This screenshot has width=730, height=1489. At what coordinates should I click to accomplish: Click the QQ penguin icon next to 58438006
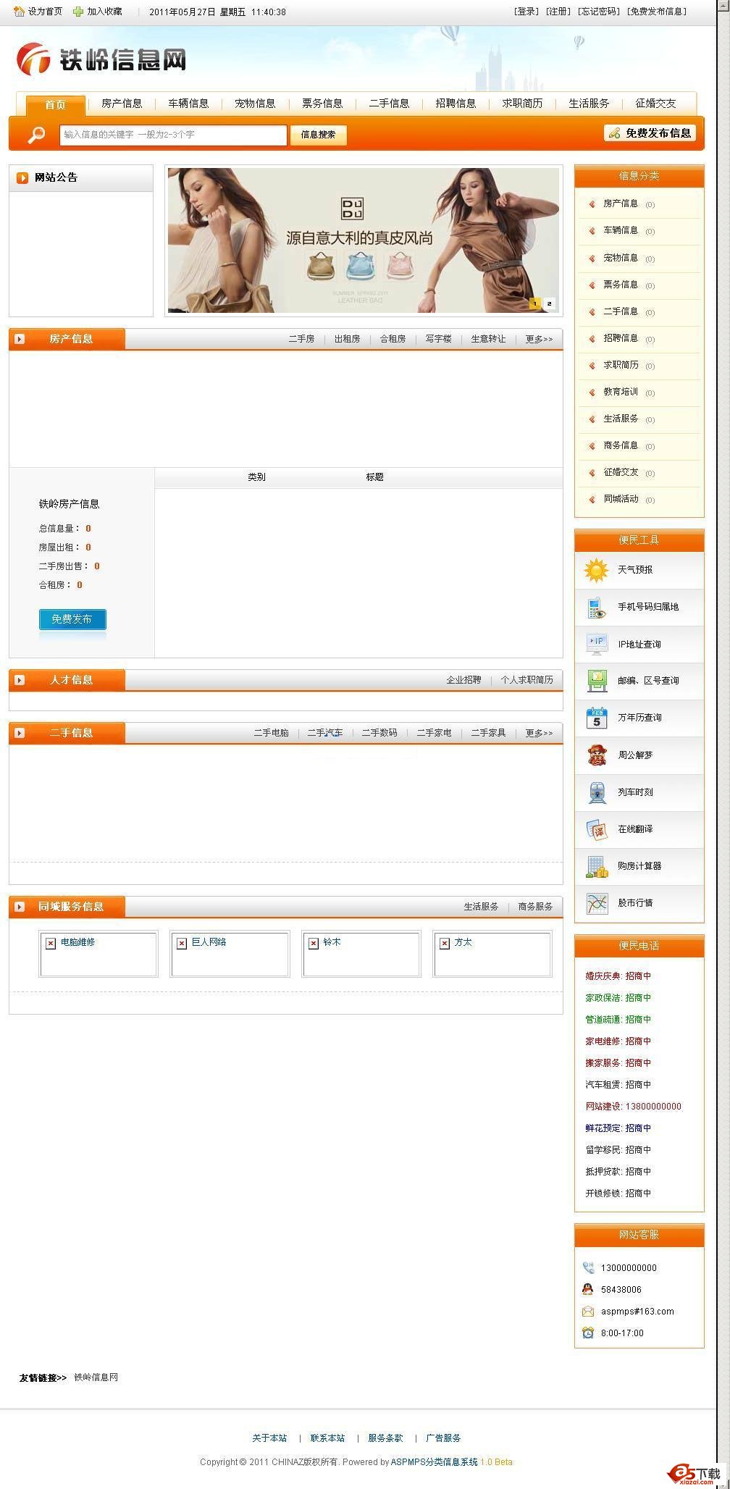point(588,1289)
